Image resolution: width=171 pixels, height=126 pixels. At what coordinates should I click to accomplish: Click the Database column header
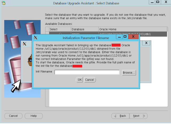point(85,29)
